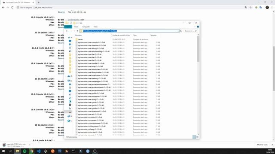Open File Explorer from the taskbar
This screenshot has width=275, height=154.
18,151
